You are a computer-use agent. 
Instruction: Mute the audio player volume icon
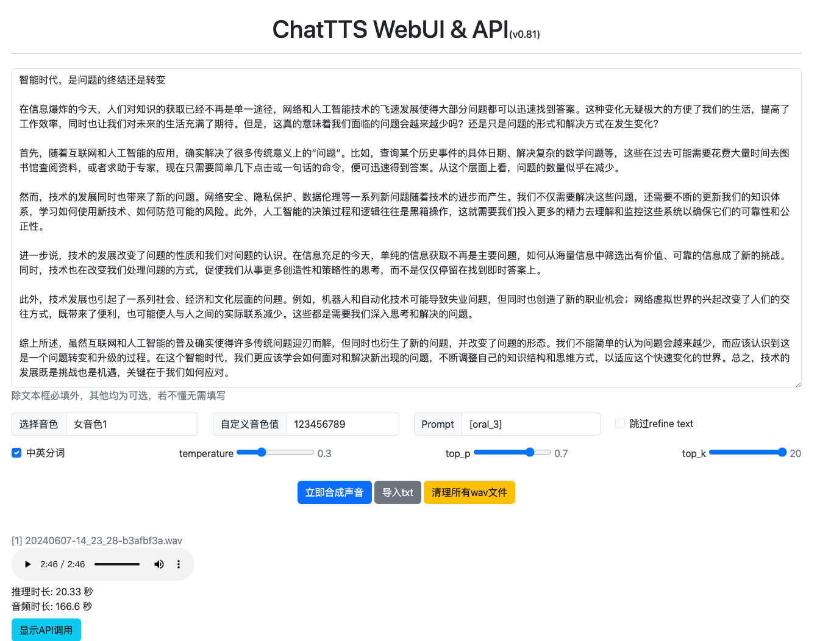pyautogui.click(x=159, y=564)
